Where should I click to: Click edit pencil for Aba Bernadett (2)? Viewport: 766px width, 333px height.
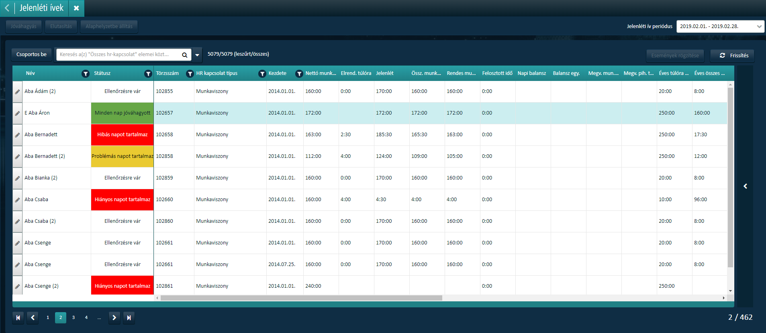17,157
